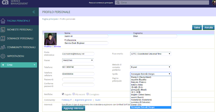The width and height of the screenshot is (216, 112).
Task: Enable the Consigliato checkbox
Action: [87, 94]
